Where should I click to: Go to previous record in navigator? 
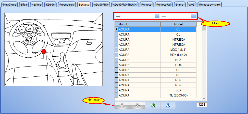[137, 105]
